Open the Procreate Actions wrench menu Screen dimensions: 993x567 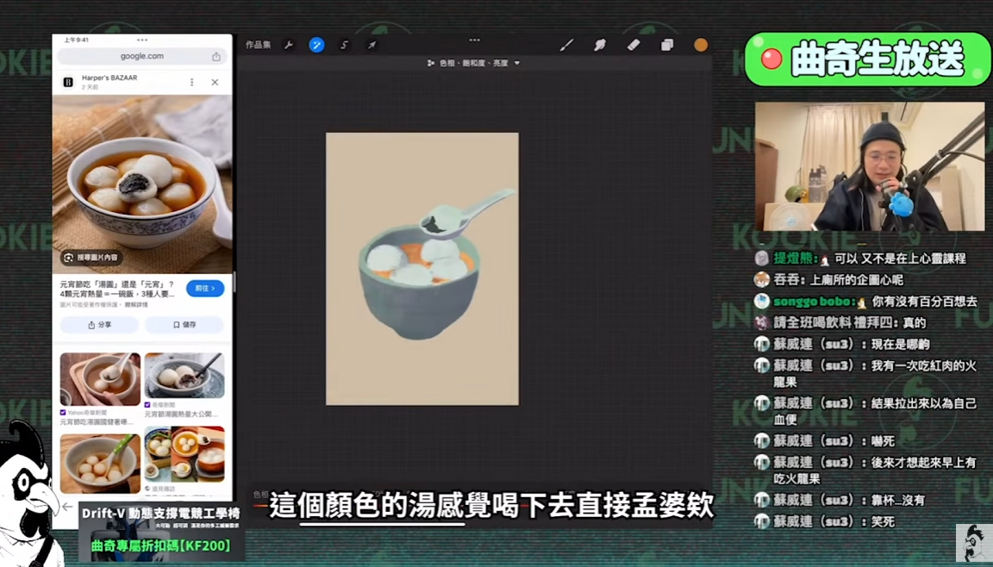click(289, 45)
